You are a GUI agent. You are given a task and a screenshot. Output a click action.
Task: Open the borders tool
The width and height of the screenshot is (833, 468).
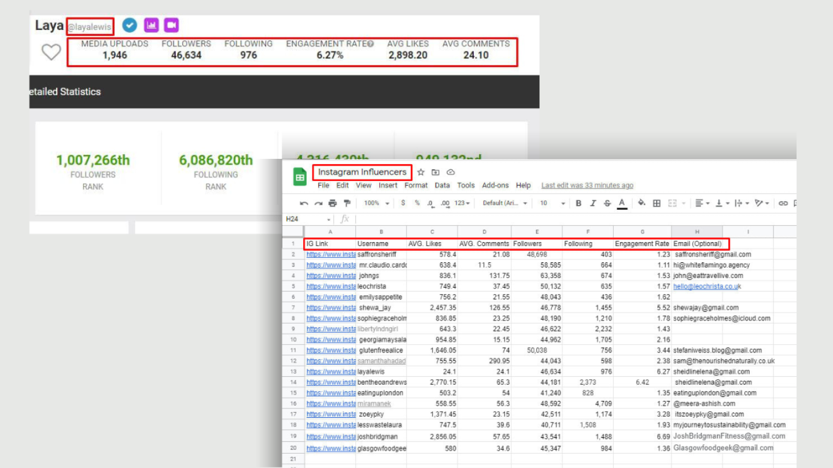point(657,203)
